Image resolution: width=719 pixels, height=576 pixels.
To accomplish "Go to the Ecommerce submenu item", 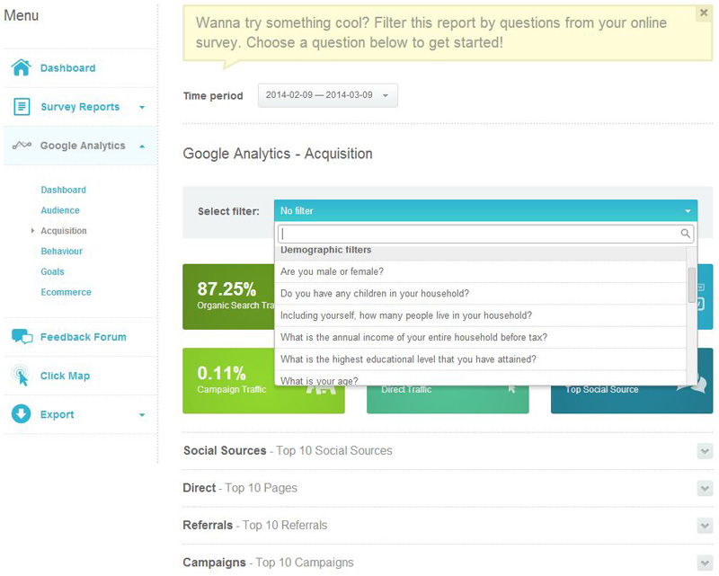I will pos(66,292).
